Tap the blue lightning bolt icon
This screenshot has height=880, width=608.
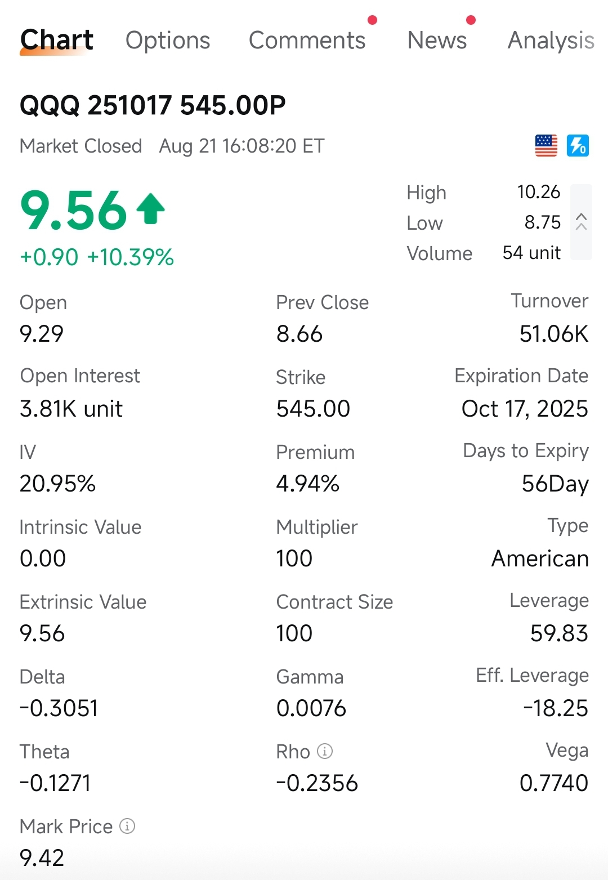click(578, 146)
